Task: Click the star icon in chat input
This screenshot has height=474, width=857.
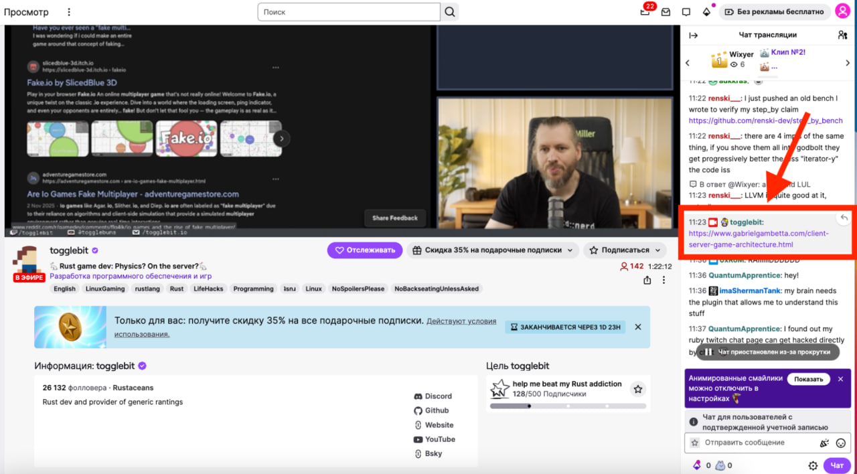Action: pyautogui.click(x=695, y=443)
